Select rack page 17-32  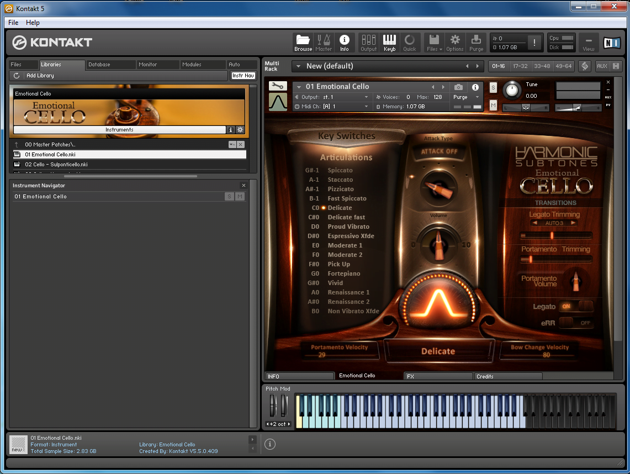point(520,66)
